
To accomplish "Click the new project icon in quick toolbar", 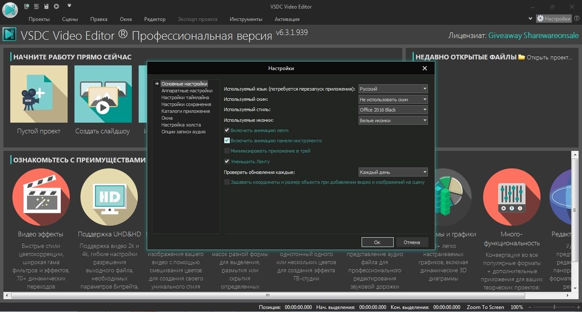I will (x=27, y=6).
